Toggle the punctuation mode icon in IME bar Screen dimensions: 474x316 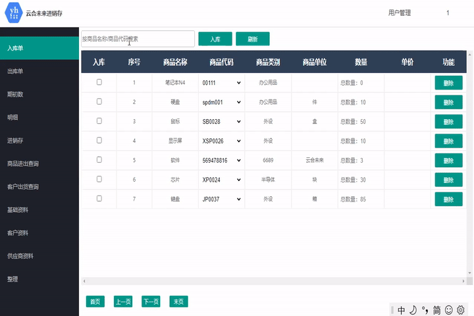pos(425,310)
